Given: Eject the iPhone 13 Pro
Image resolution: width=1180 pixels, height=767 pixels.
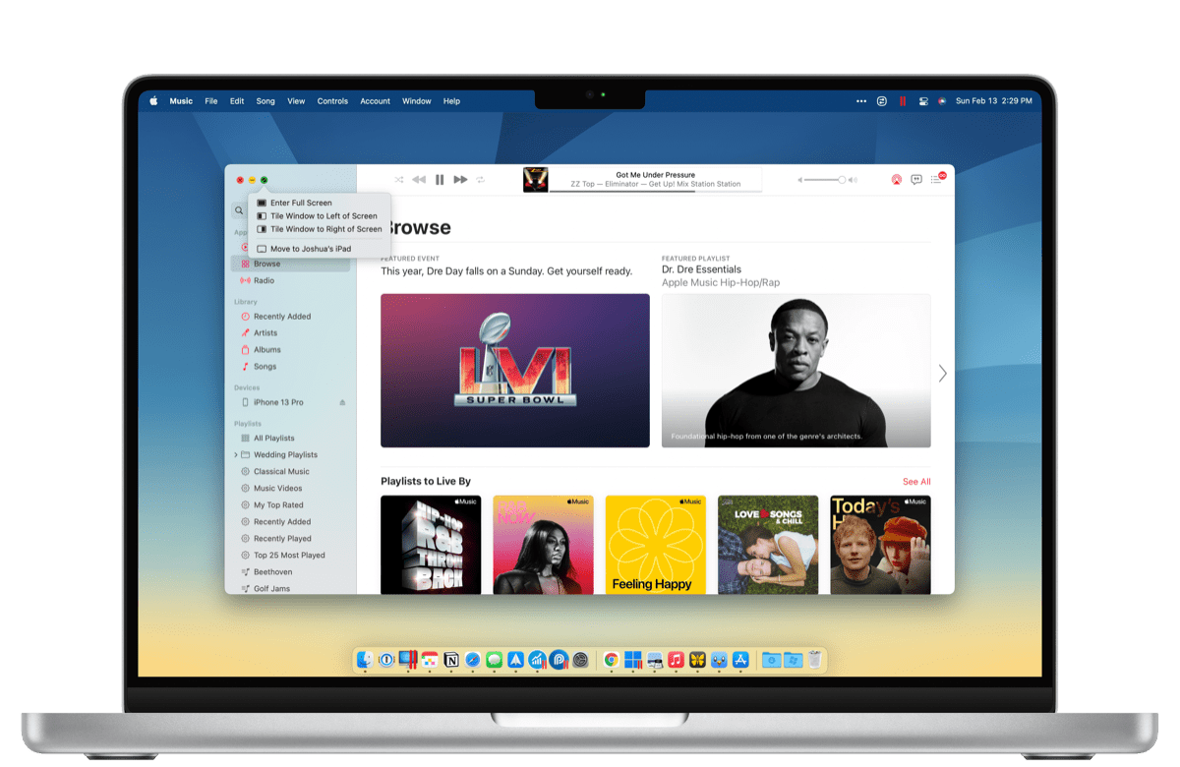Looking at the screenshot, I should [342, 402].
